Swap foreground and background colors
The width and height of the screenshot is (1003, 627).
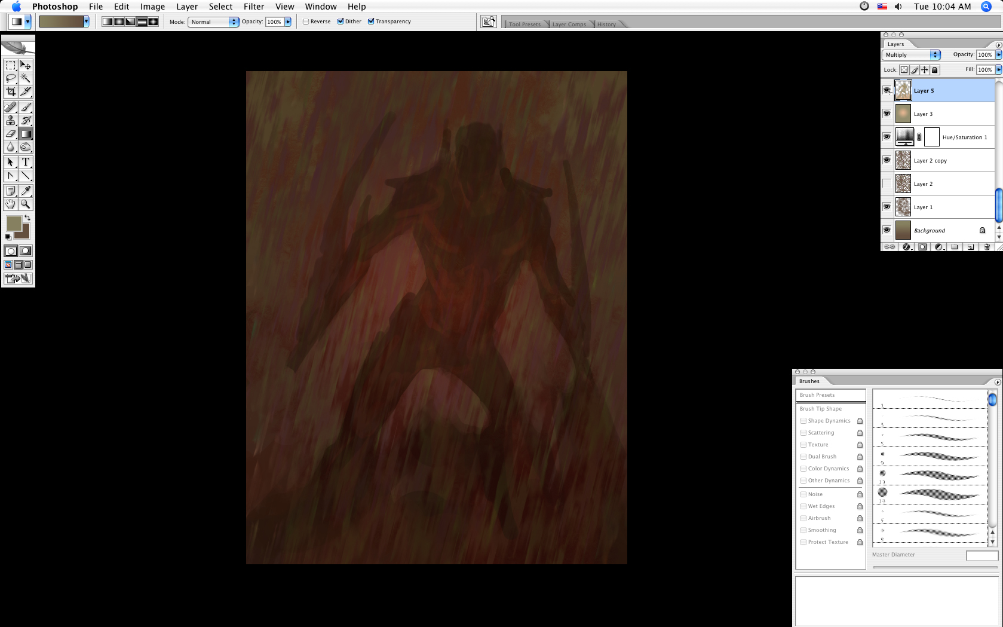point(27,218)
